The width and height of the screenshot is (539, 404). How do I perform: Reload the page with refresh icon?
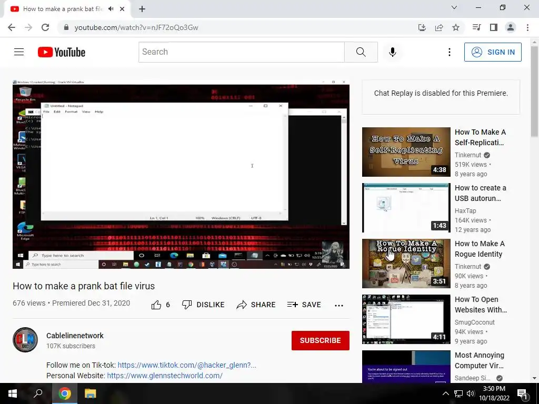point(45,27)
